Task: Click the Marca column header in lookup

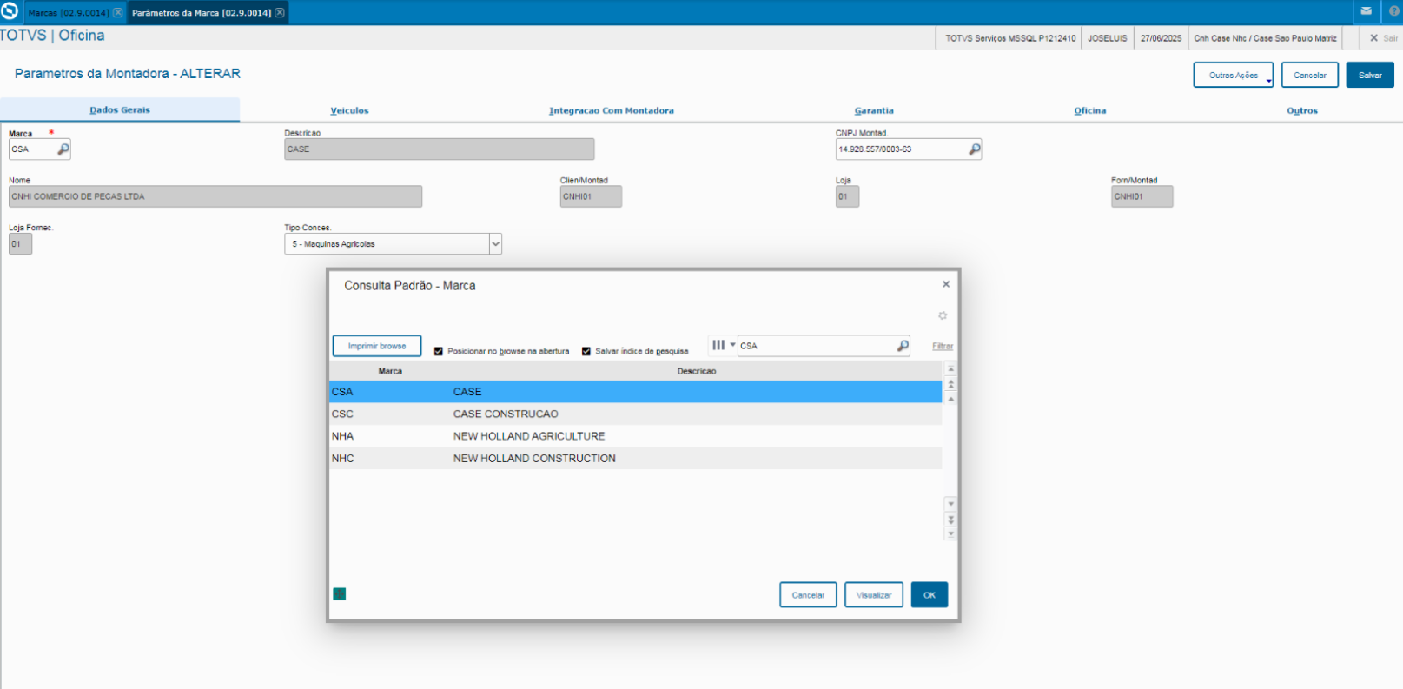Action: (390, 371)
